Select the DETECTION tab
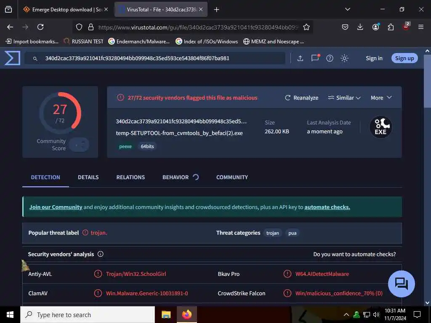The width and height of the screenshot is (431, 323). [45, 177]
